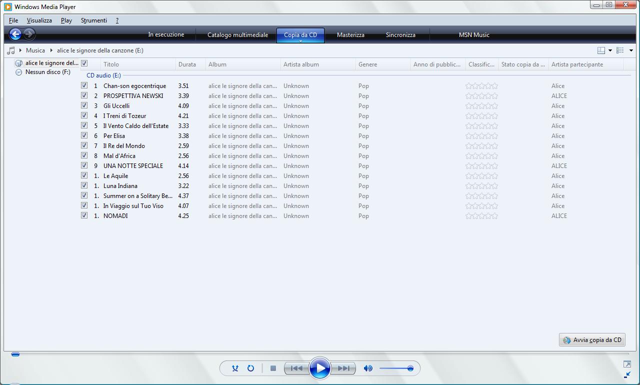Viewport: 640px width, 385px height.
Task: Click the layout options icon
Action: pos(601,50)
